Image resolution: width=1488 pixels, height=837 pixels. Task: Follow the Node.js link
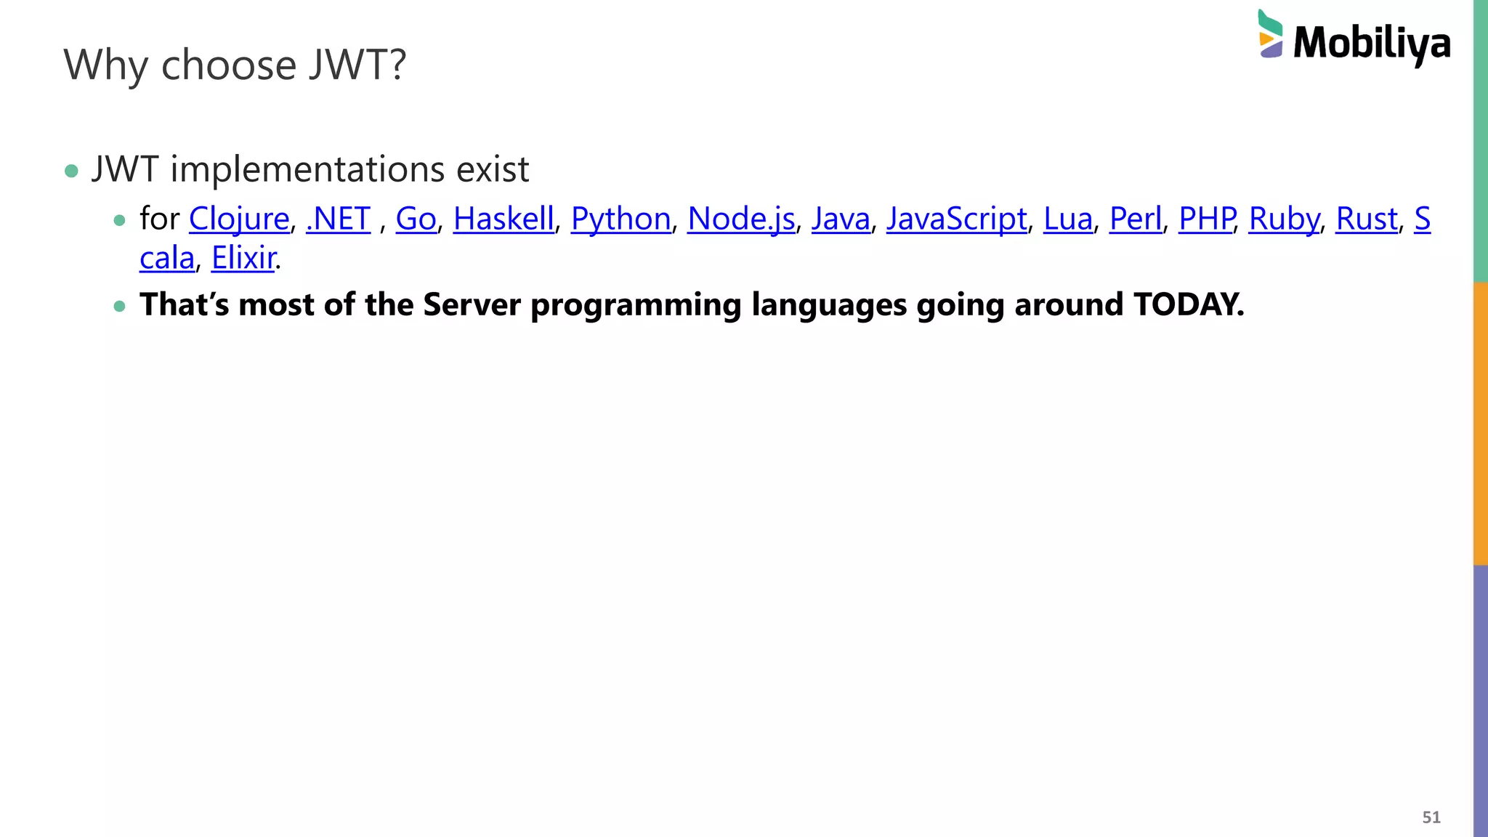741,219
